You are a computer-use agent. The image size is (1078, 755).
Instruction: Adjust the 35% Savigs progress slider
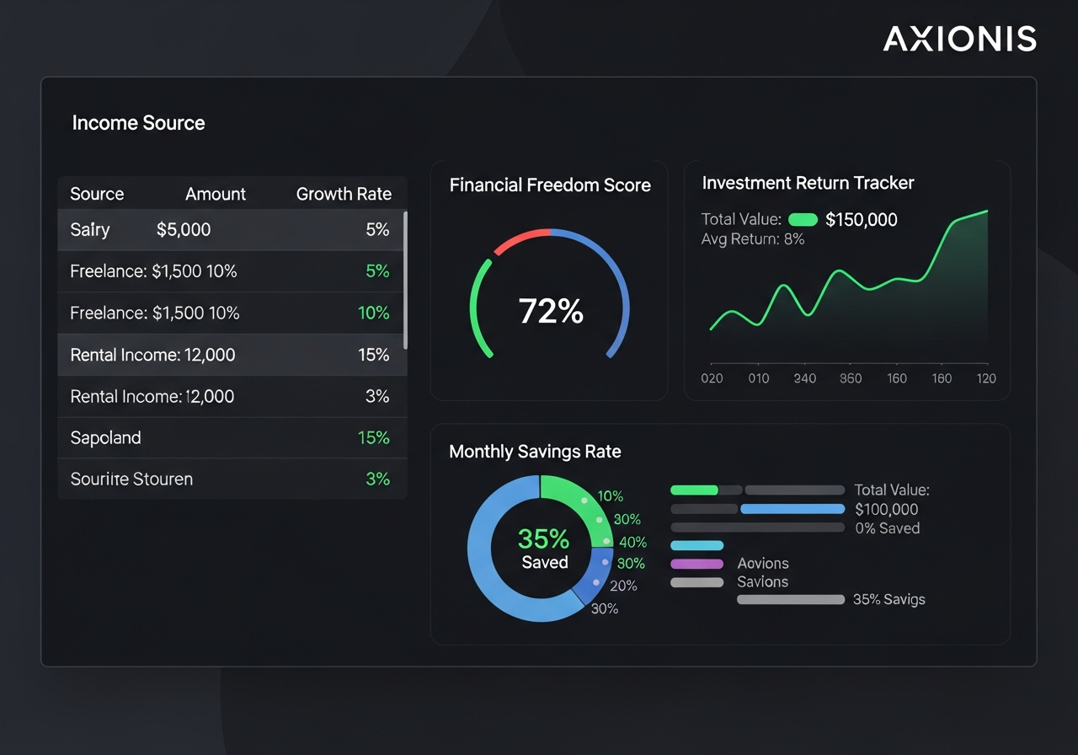click(x=790, y=600)
